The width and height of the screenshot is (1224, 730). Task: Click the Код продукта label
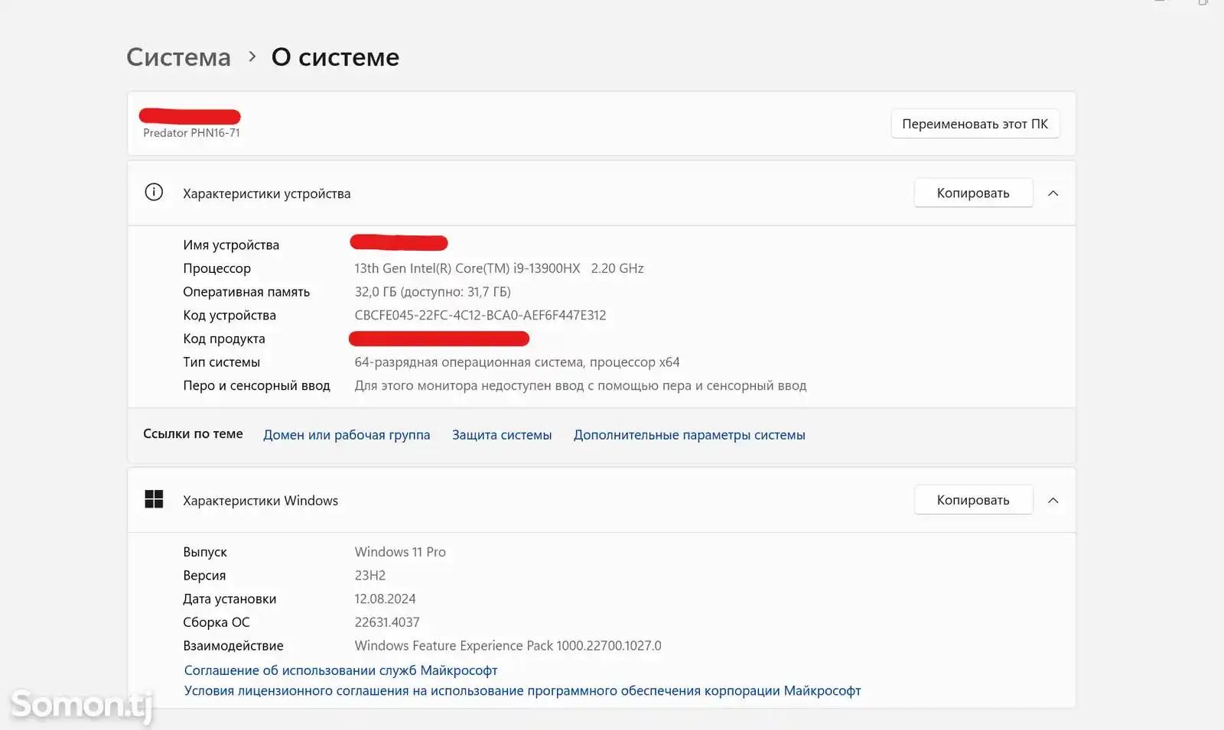point(224,339)
